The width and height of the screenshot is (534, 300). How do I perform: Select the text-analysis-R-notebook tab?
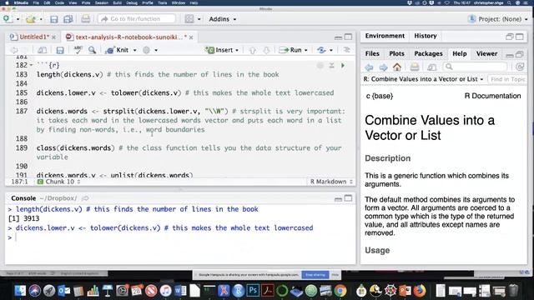pos(129,37)
